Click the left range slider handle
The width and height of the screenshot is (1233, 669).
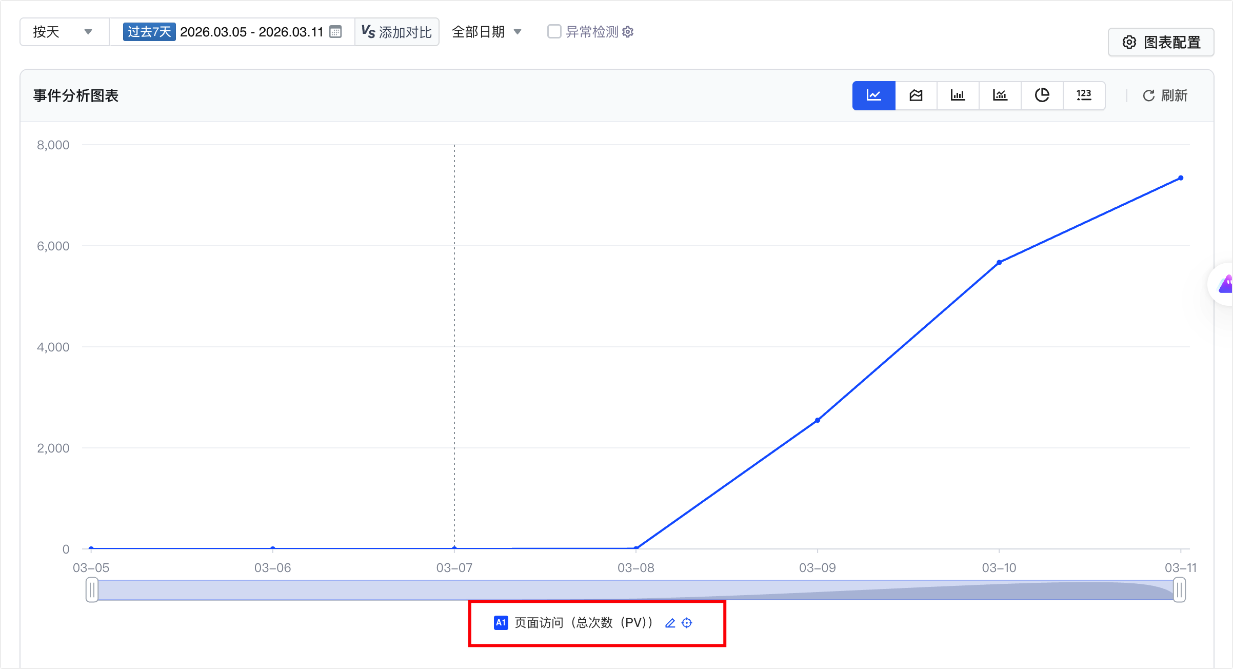point(92,590)
